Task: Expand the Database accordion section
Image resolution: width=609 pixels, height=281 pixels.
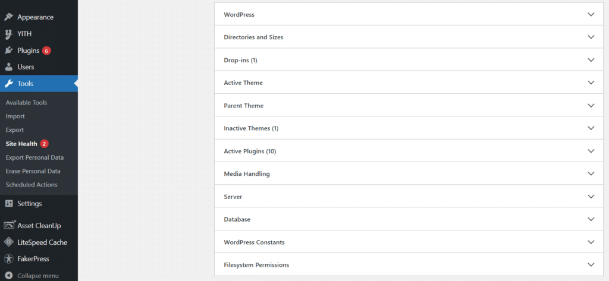Action: (409, 219)
